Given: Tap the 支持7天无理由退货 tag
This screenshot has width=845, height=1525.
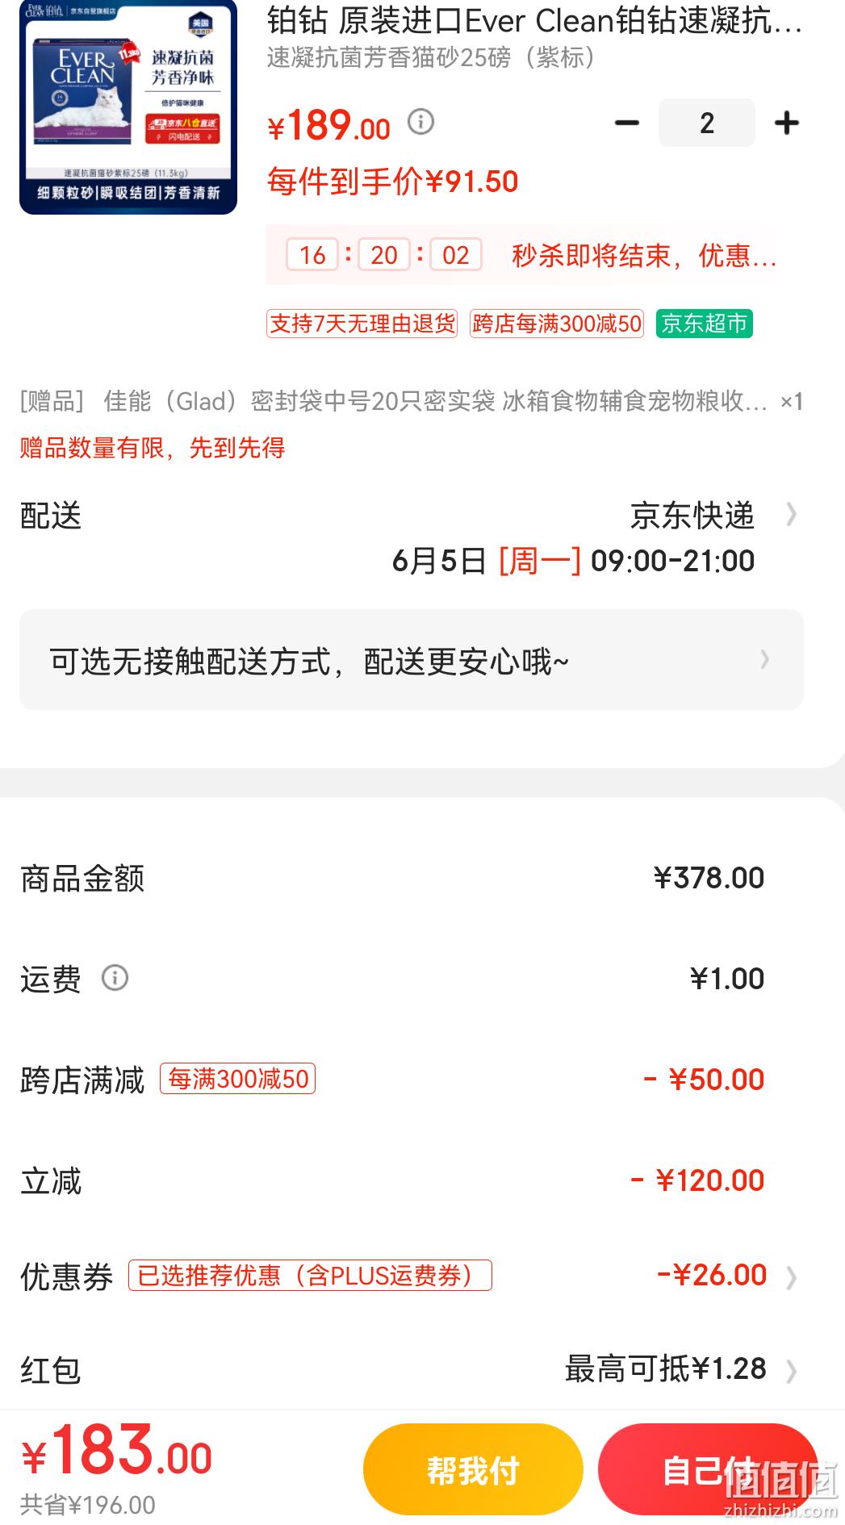Looking at the screenshot, I should click(362, 324).
